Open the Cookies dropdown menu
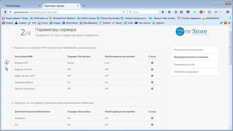233x131 pixels. coord(21,23)
